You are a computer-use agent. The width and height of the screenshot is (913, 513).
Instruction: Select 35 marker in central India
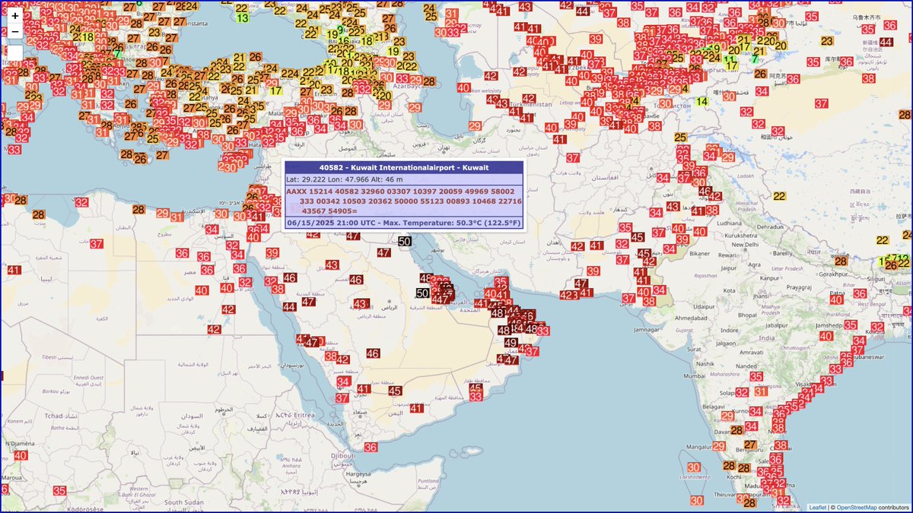756,376
